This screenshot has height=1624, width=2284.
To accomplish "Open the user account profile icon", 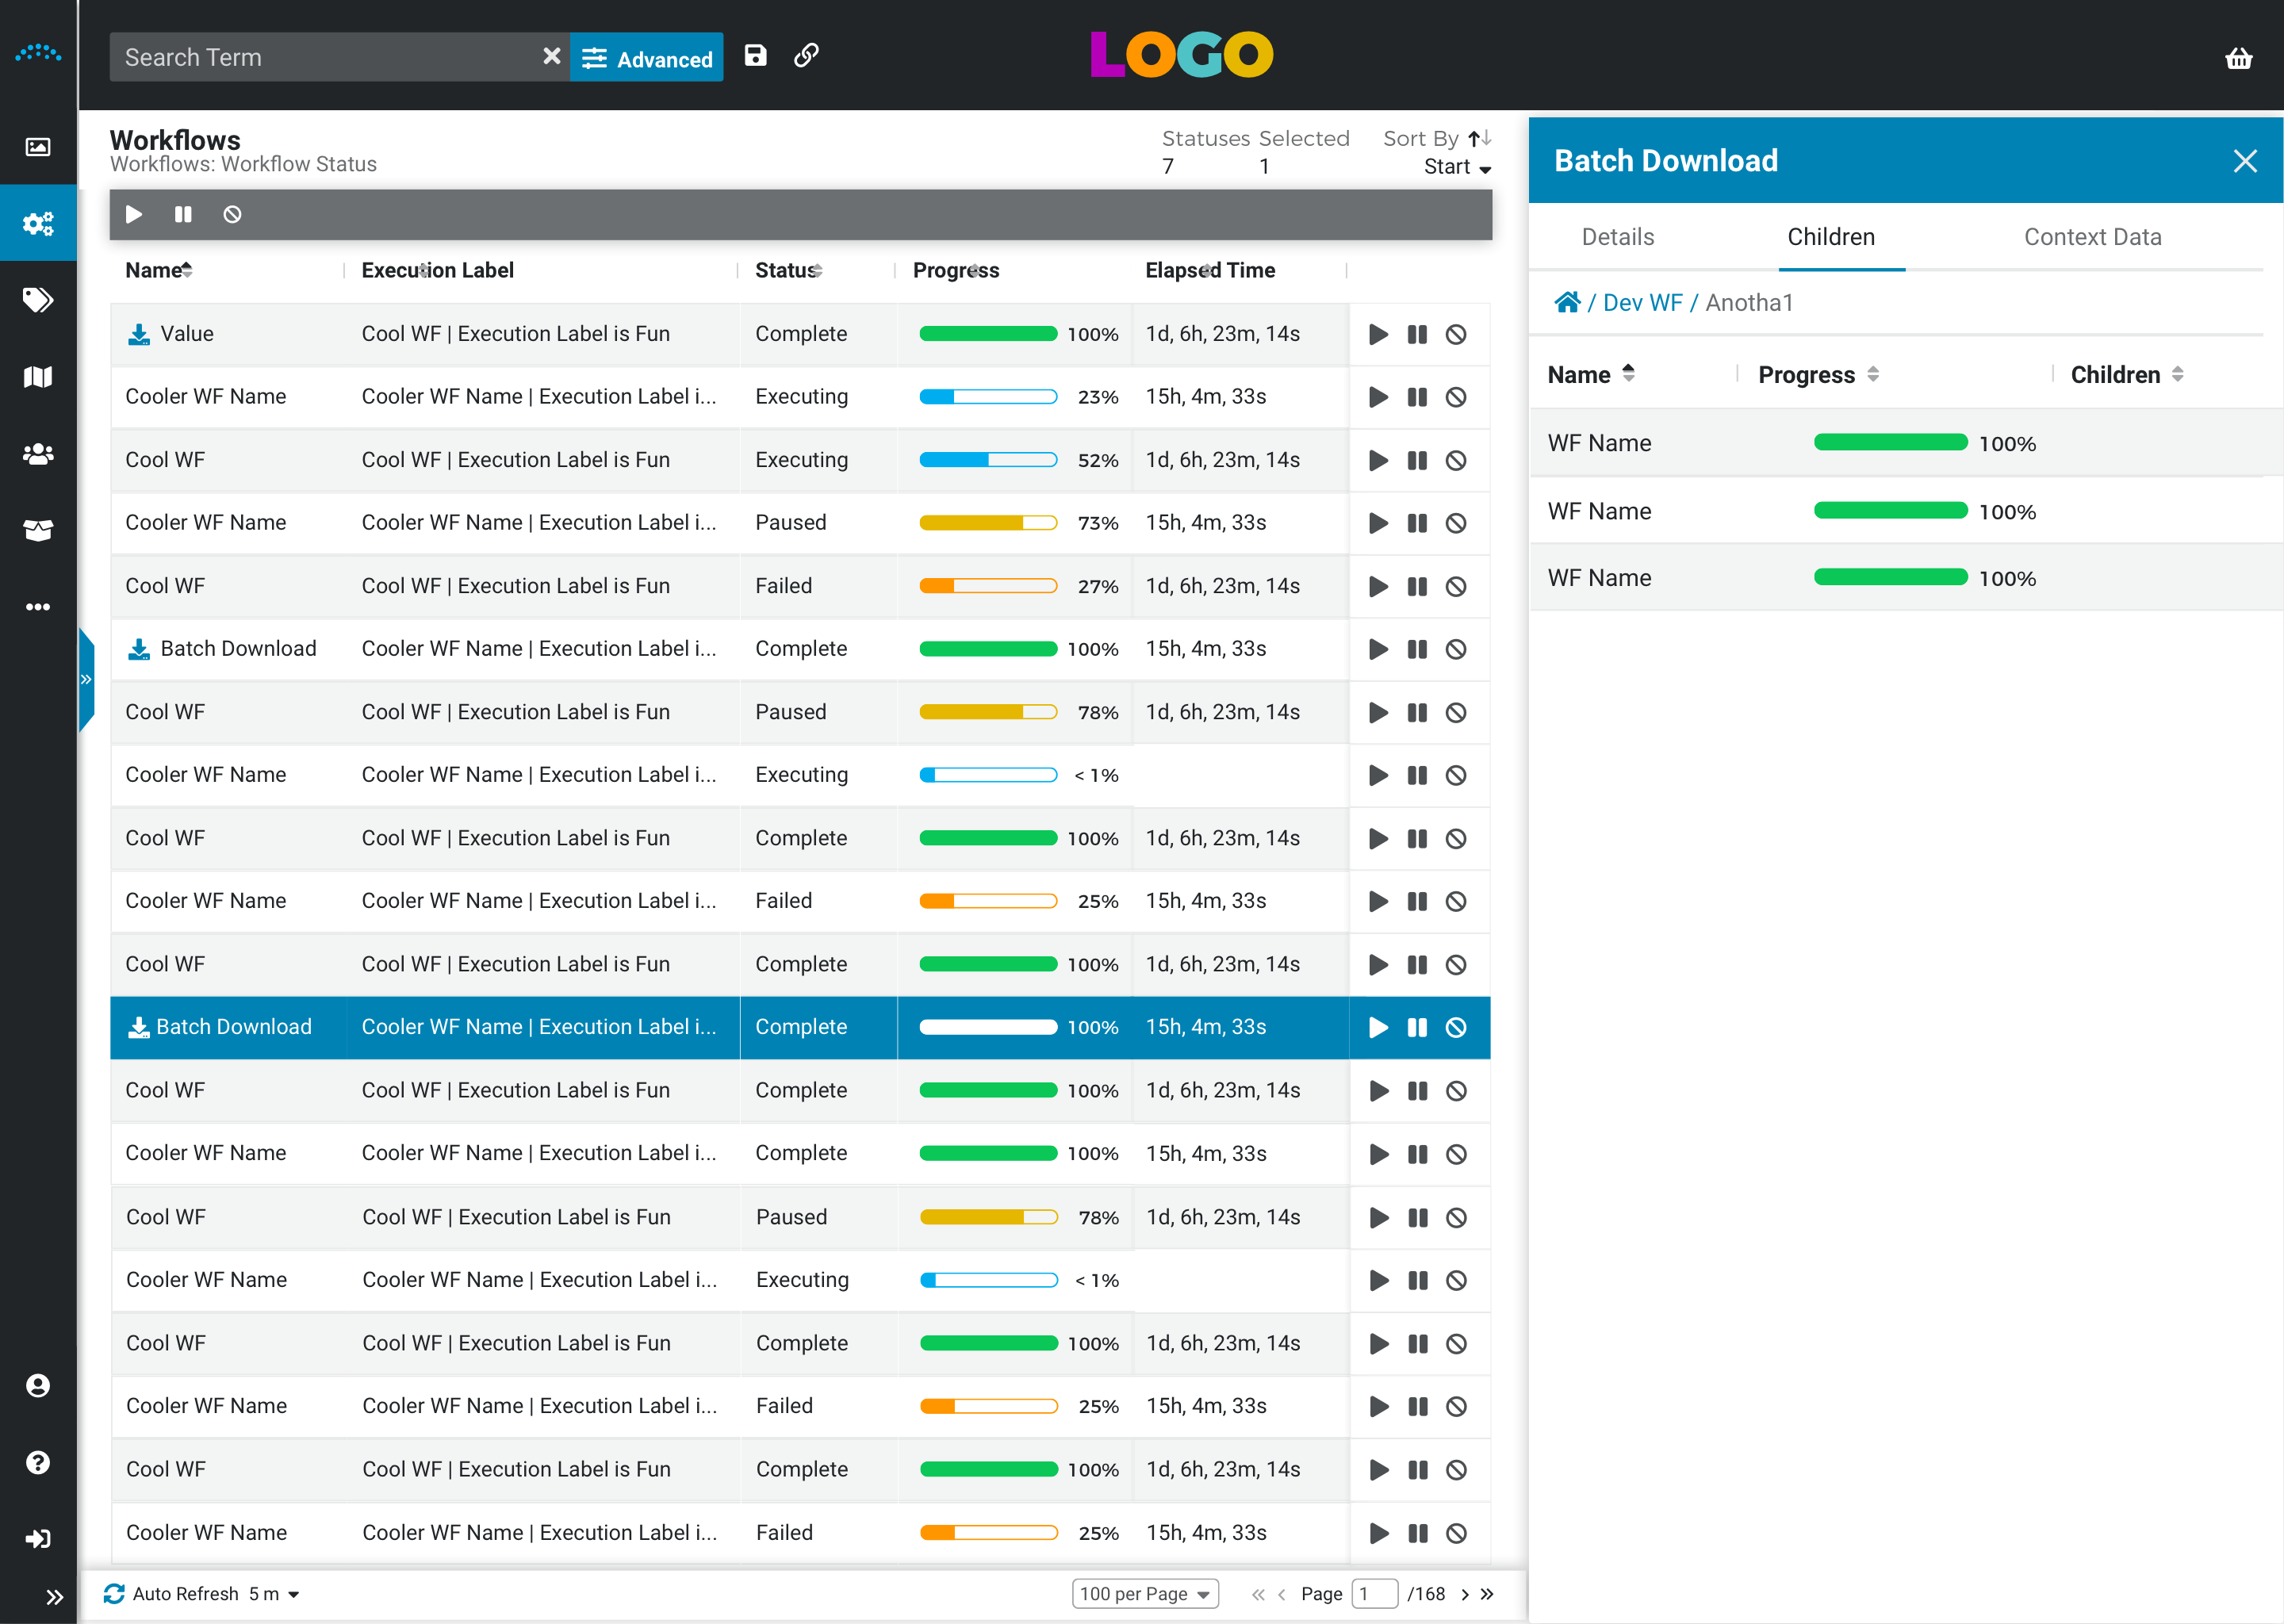I will (38, 1386).
